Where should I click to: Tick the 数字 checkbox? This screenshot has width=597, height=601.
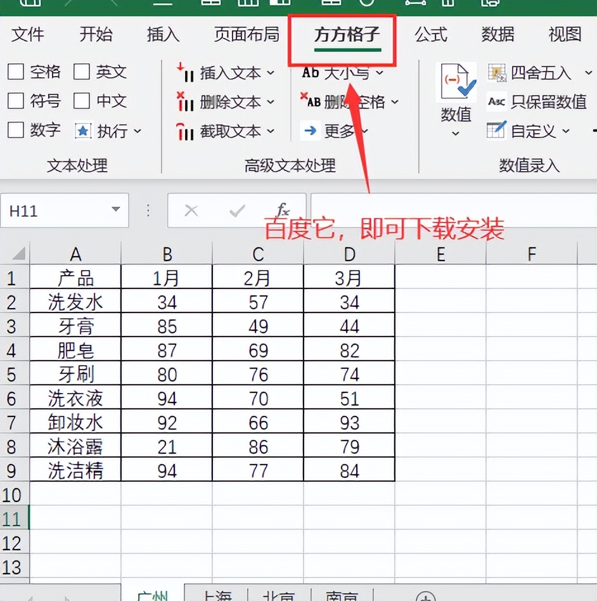click(x=15, y=130)
